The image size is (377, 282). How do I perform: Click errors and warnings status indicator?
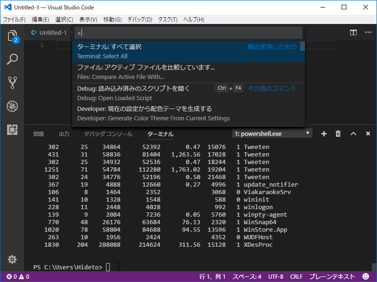coord(18,276)
